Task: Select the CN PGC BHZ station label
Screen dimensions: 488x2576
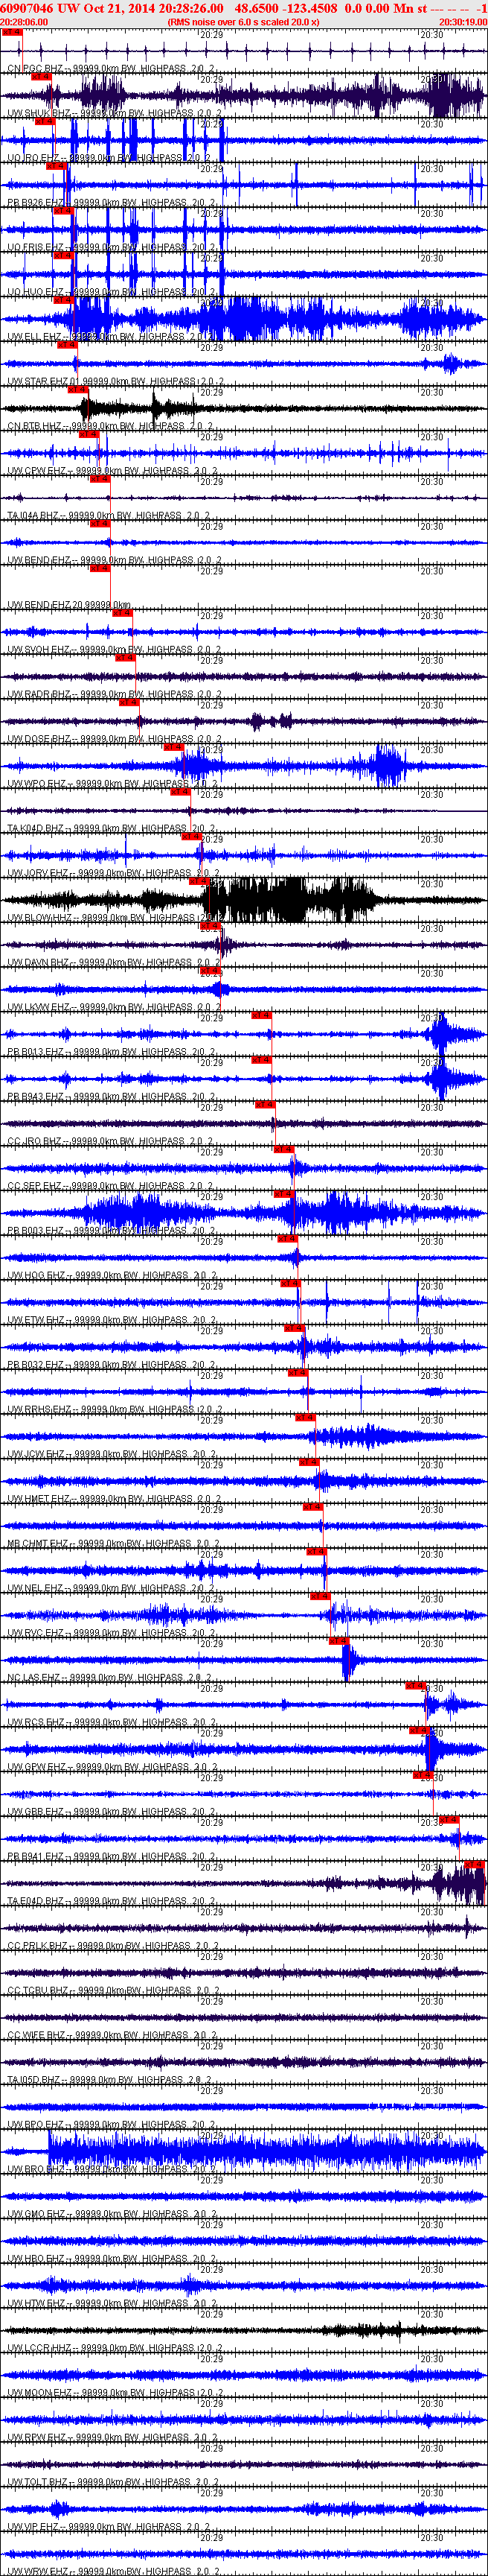Action: point(112,69)
